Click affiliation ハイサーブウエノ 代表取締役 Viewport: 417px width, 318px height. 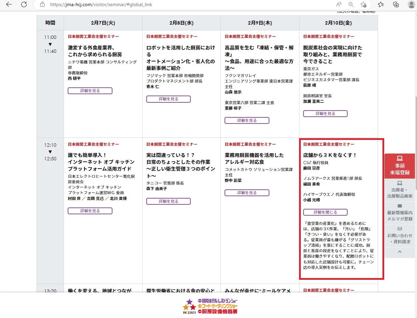[329, 194]
